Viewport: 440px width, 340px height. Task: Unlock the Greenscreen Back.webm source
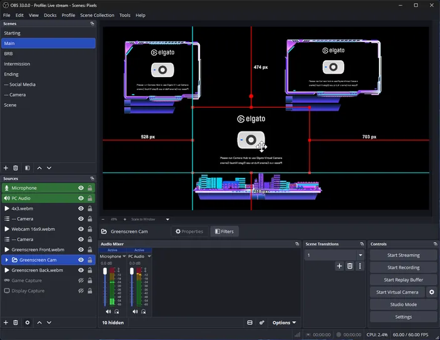tap(90, 270)
